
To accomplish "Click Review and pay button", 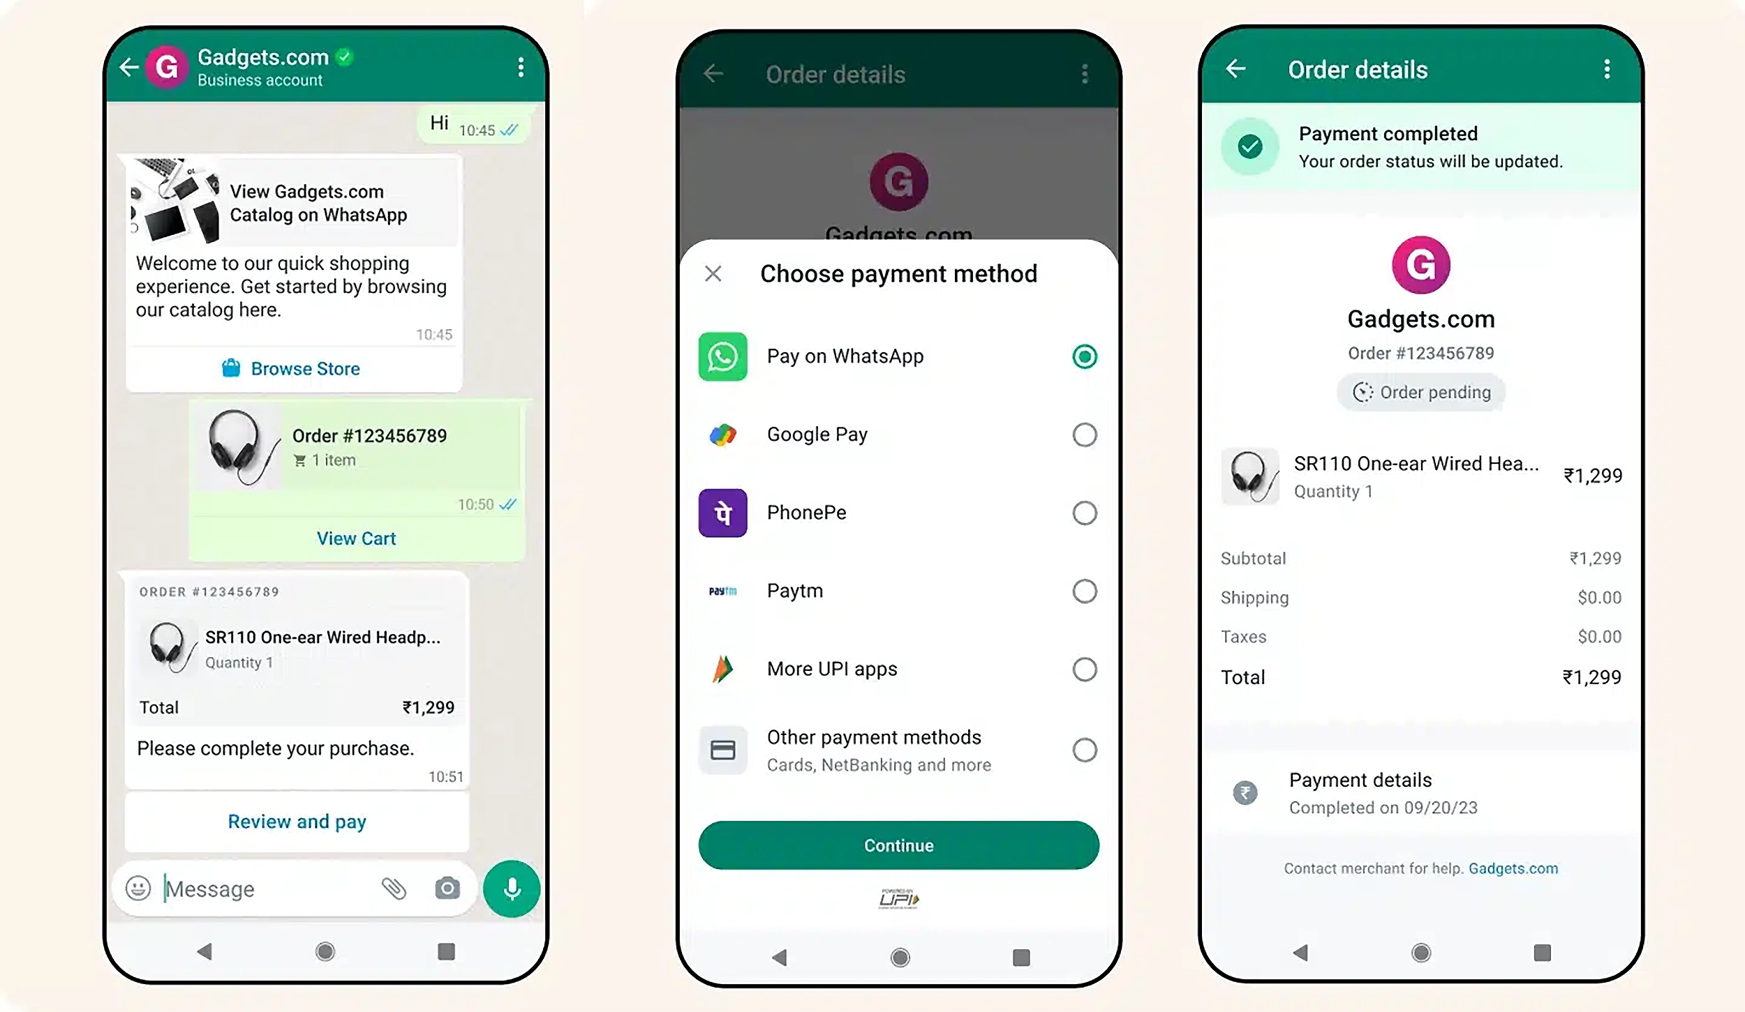I will pyautogui.click(x=297, y=820).
